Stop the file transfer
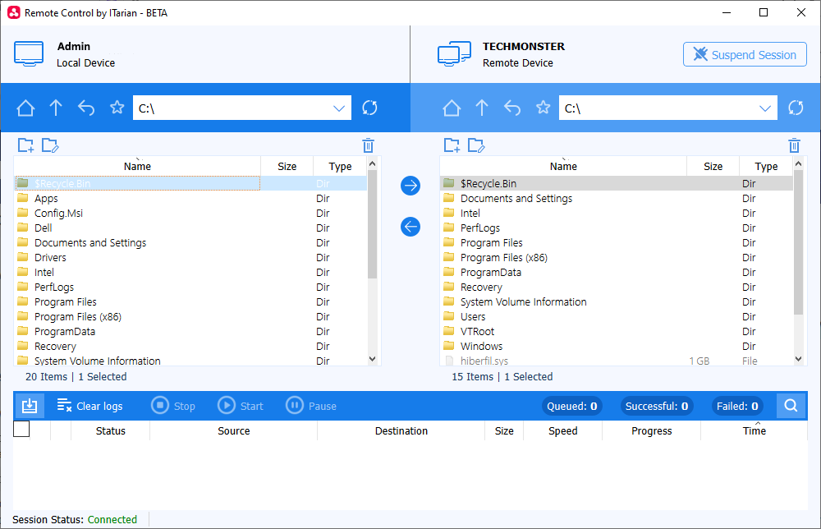This screenshot has width=821, height=529. pyautogui.click(x=173, y=406)
